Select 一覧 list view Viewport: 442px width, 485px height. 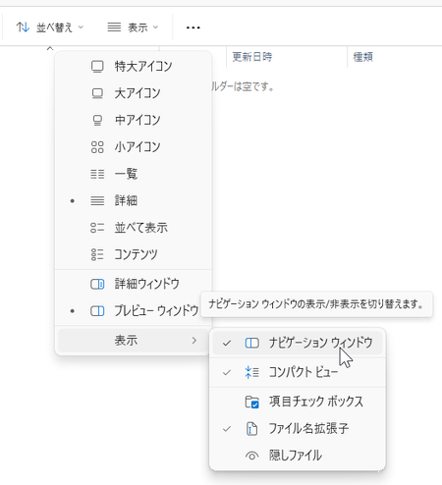tap(134, 174)
